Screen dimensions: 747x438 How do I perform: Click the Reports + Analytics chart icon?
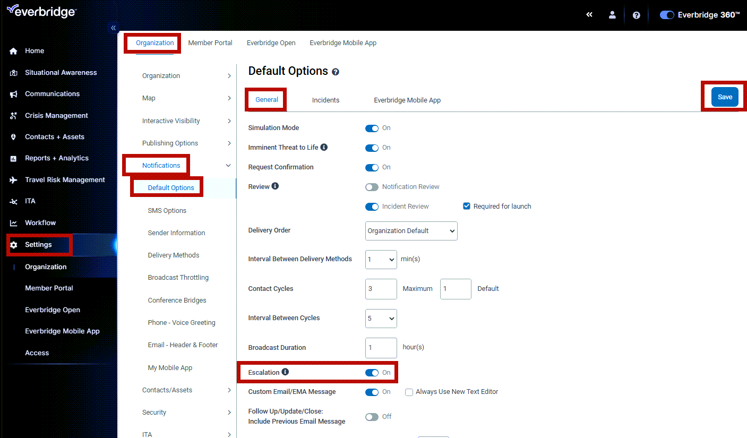click(14, 158)
